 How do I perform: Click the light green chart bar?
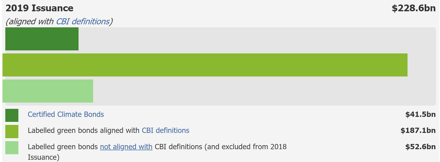point(48,91)
